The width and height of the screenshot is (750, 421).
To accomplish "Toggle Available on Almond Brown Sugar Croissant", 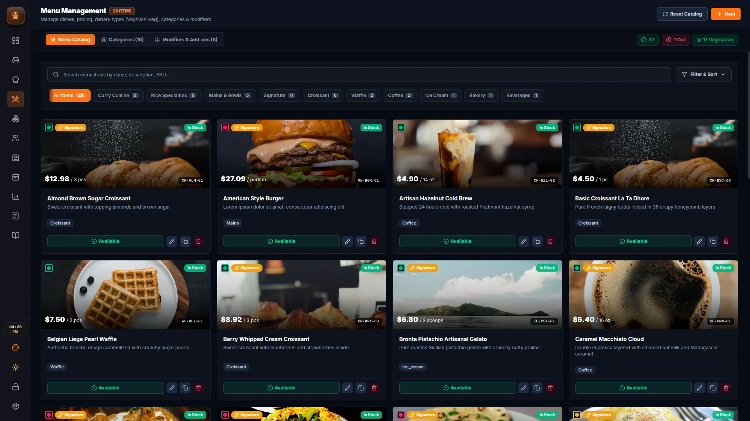I will click(x=105, y=241).
